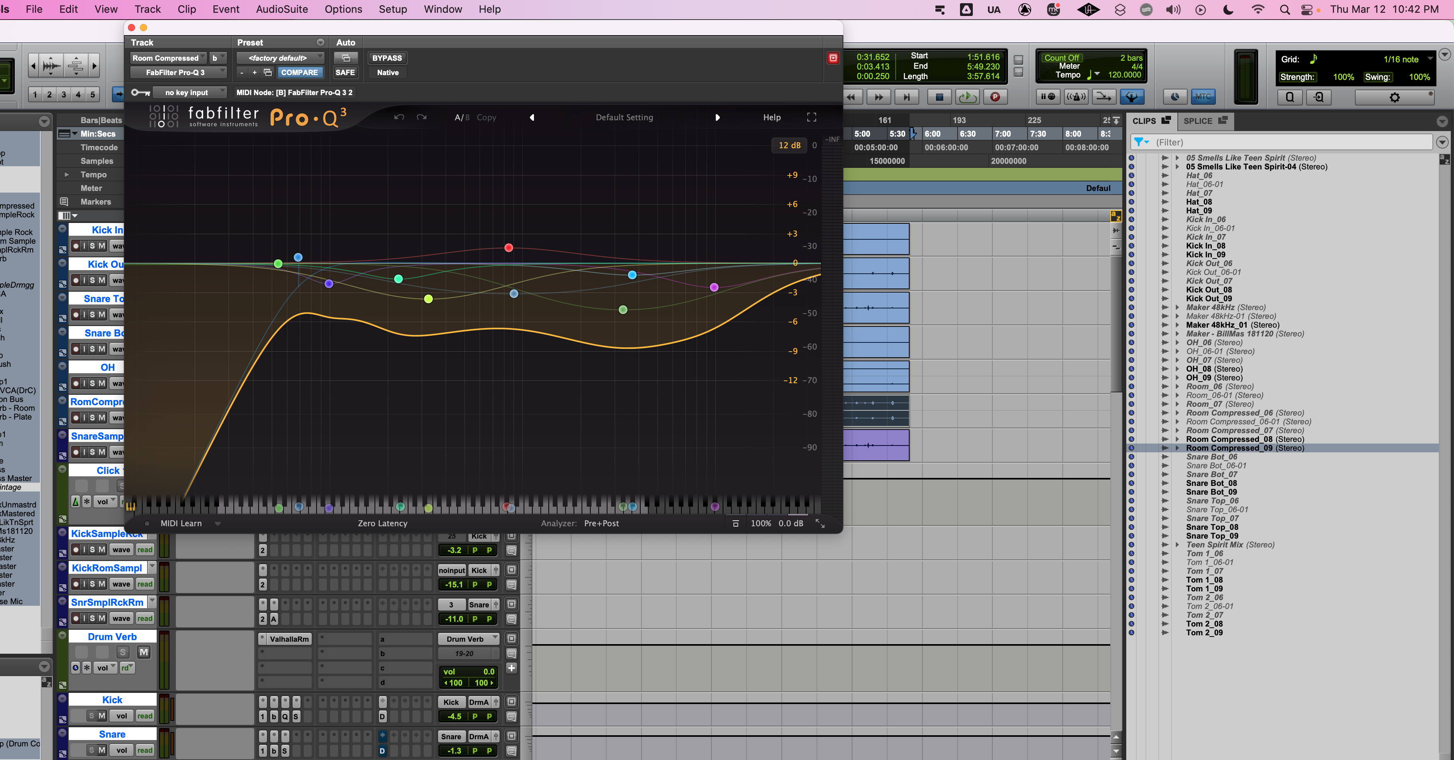Open the Track menu
Viewport: 1454px width, 760px height.
147,10
